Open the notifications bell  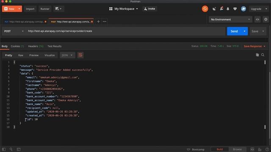228,9
